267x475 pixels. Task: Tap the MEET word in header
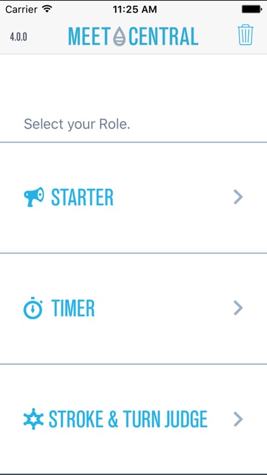point(89,37)
